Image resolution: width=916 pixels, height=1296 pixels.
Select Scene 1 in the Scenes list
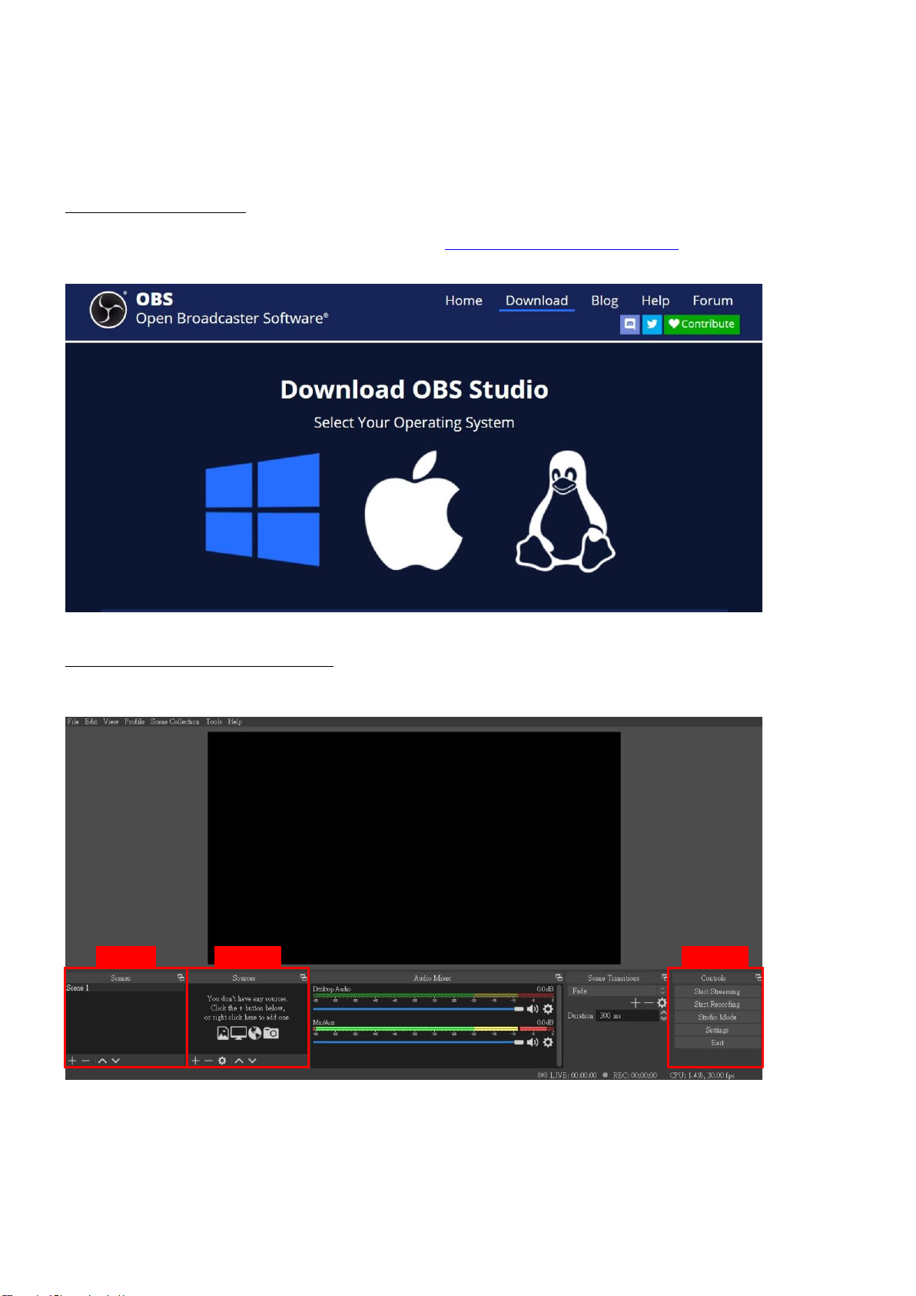click(125, 988)
